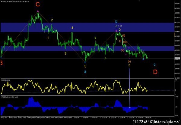Select the orange (ii) subwave label
Screen dimensions: 181x125
(x=124, y=36)
